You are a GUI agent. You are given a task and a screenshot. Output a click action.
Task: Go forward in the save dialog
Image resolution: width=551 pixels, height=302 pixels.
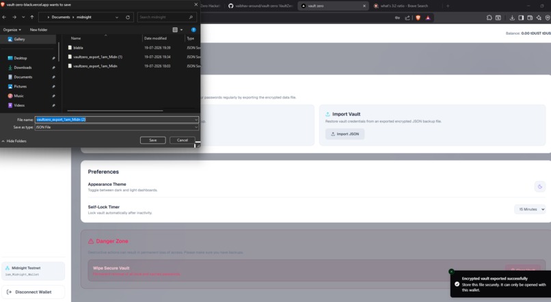14,17
